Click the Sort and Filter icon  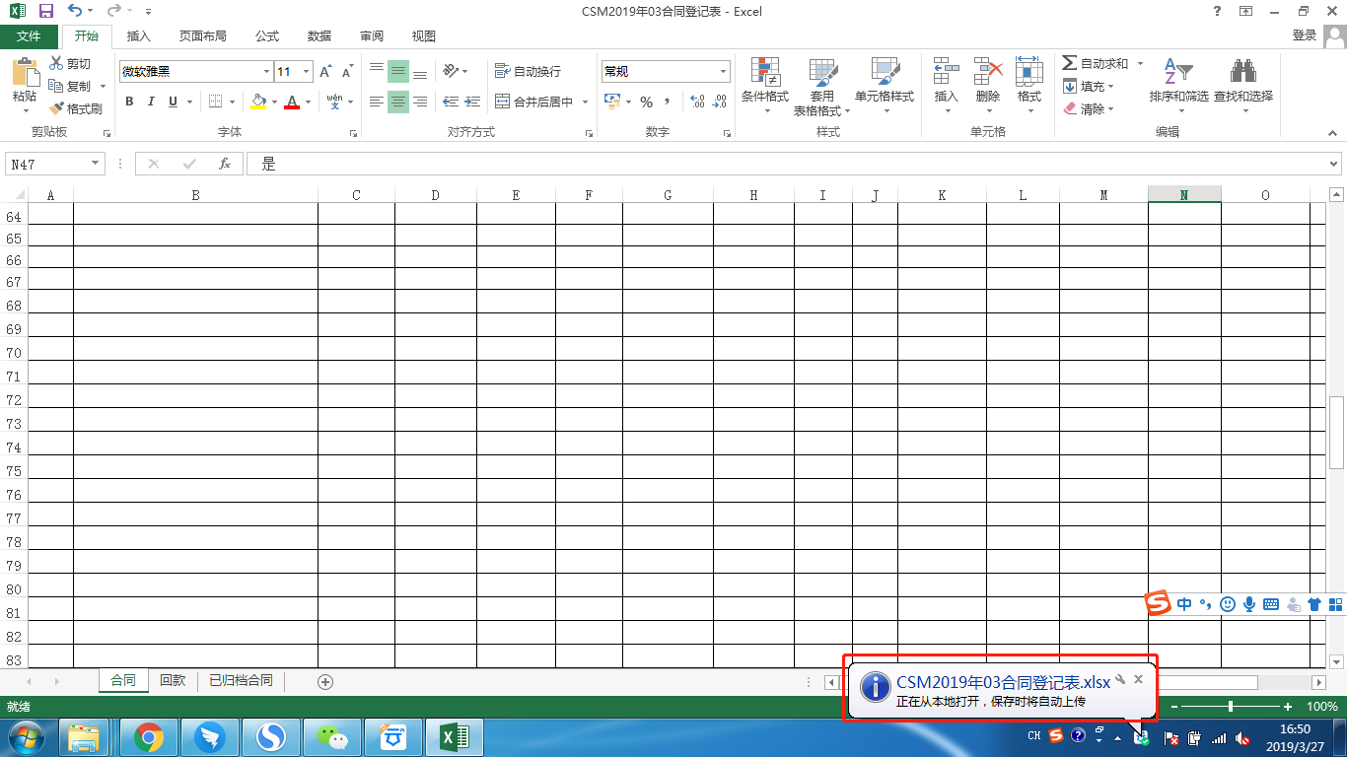[x=1177, y=72]
